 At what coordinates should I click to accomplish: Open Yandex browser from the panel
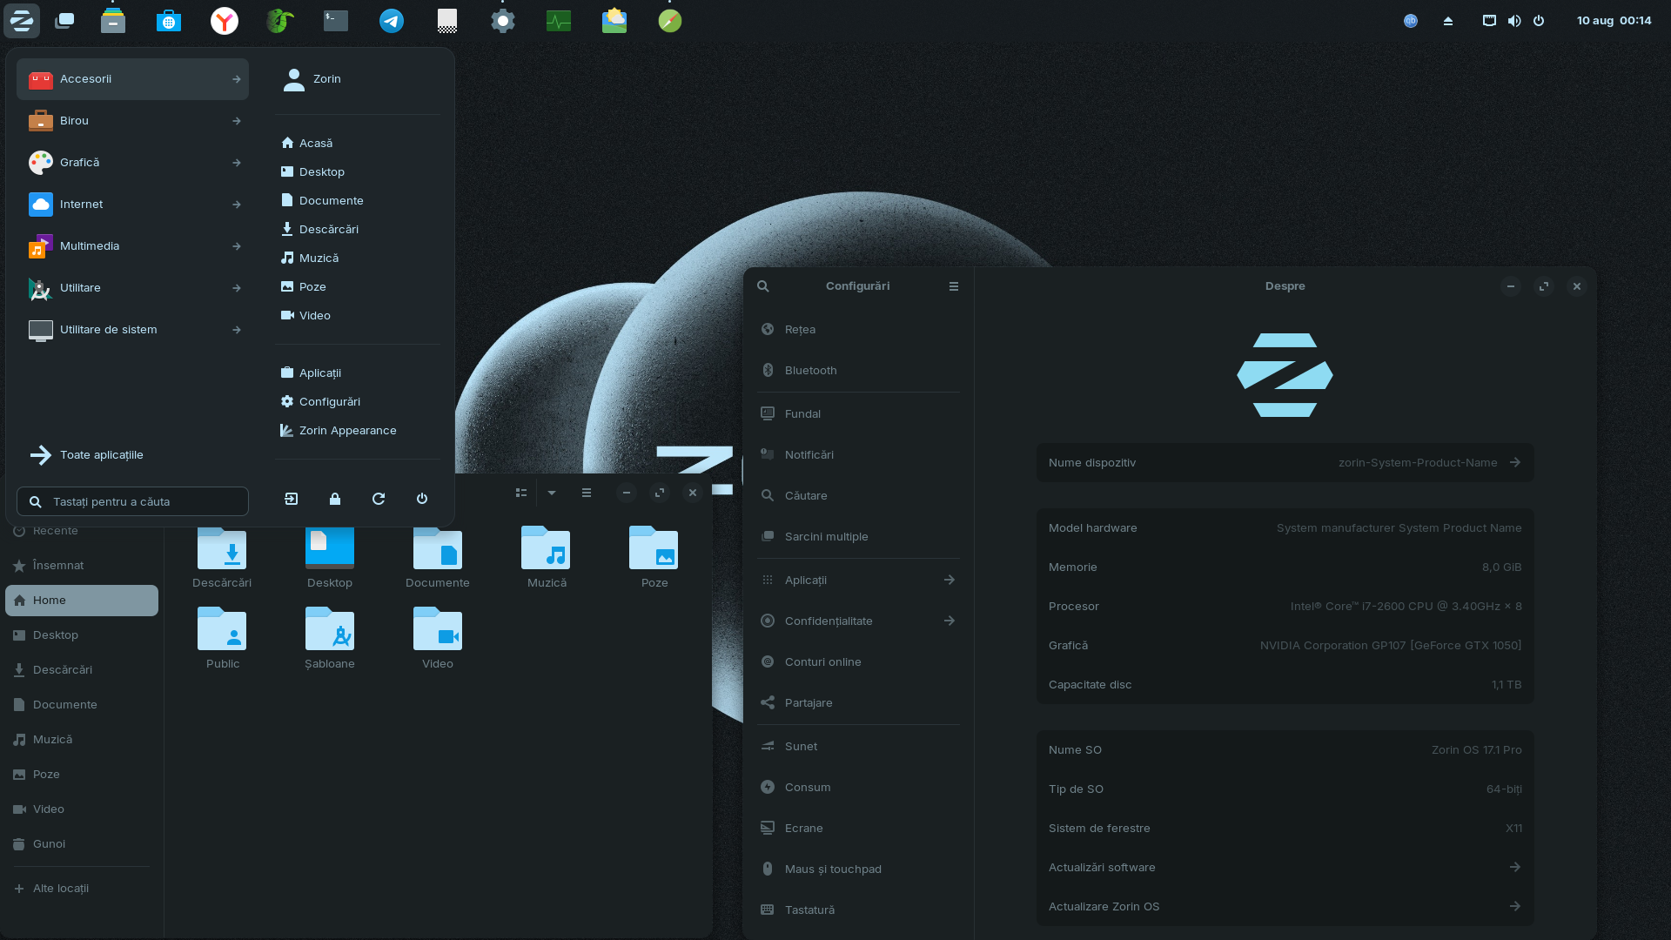(x=225, y=21)
